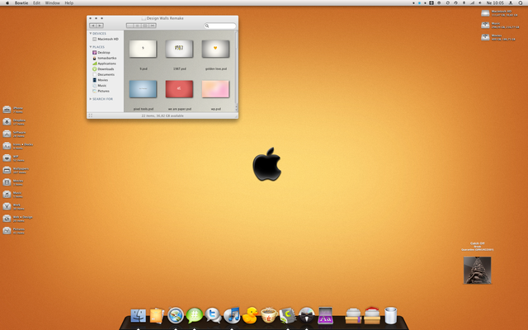Click the Finder back navigation button
528x330 pixels.
click(93, 26)
